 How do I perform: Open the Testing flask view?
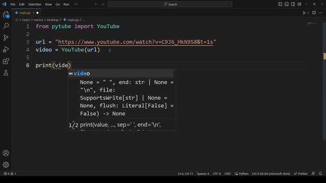6,73
